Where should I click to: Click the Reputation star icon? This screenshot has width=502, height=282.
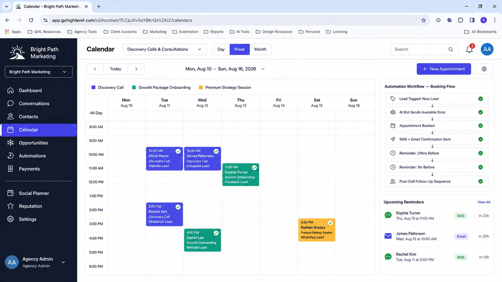10,206
